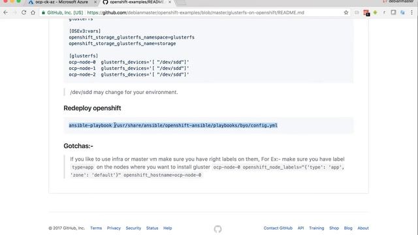Click the debianmaster profile button

pos(398,1)
